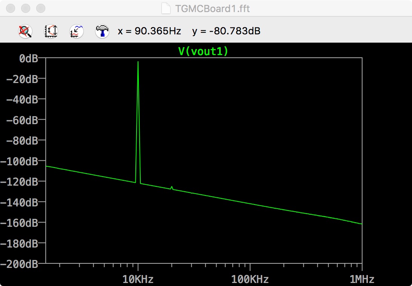The width and height of the screenshot is (412, 286).
Task: Click the x = 90.365Hz cursor readout
Action: click(149, 31)
